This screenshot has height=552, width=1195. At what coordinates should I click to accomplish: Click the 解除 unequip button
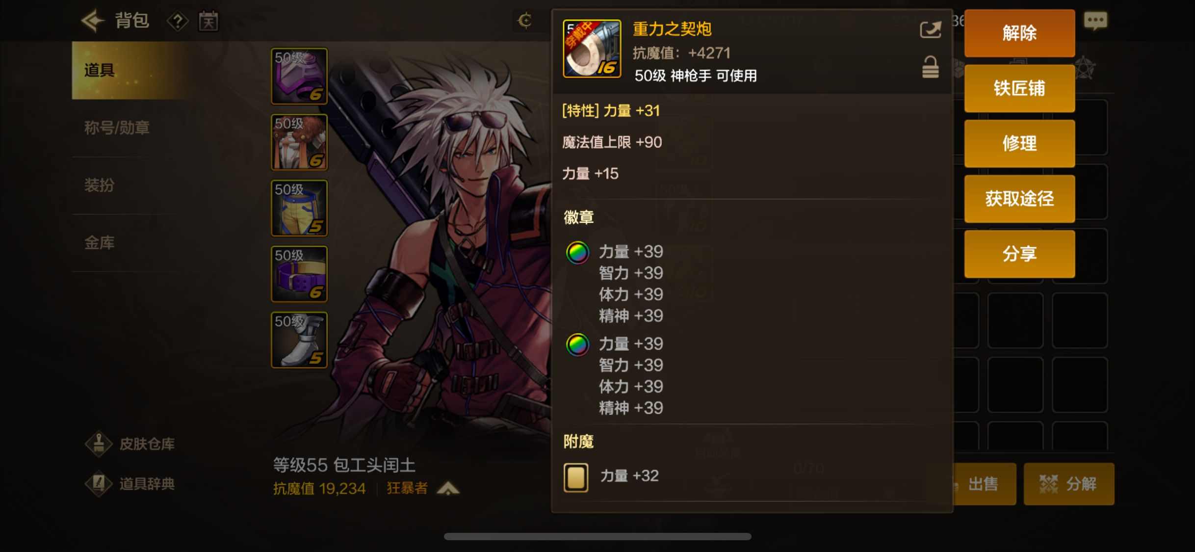(1019, 33)
